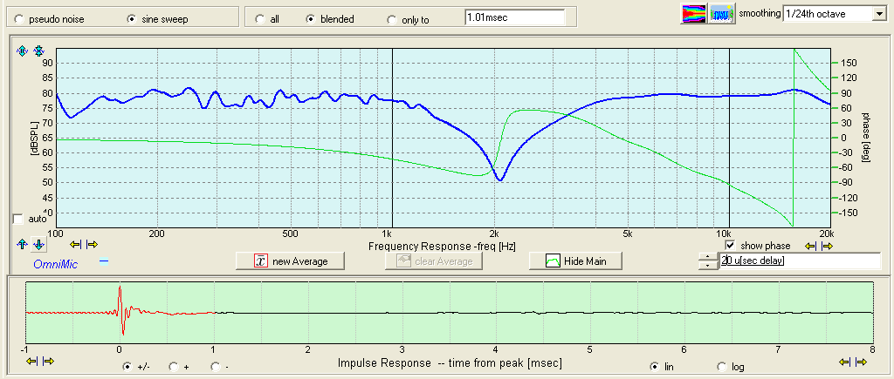Move frequency axis start left with yellow arrow
This screenshot has width=894, height=379.
77,245
